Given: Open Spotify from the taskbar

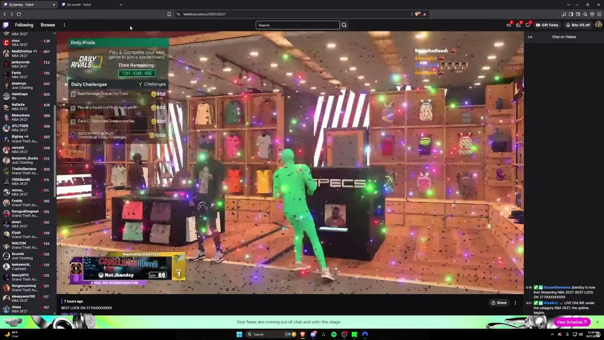Looking at the screenshot, I should tap(334, 334).
